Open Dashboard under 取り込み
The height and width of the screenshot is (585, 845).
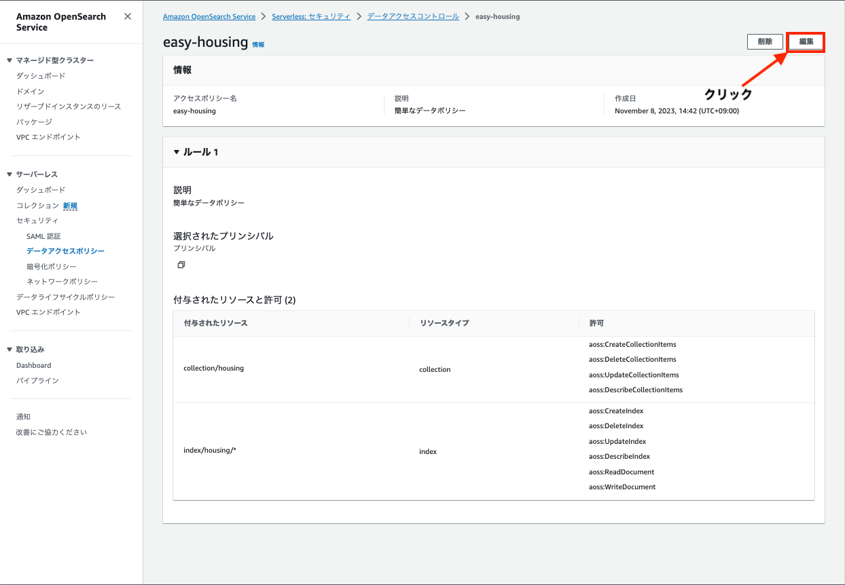pos(34,365)
